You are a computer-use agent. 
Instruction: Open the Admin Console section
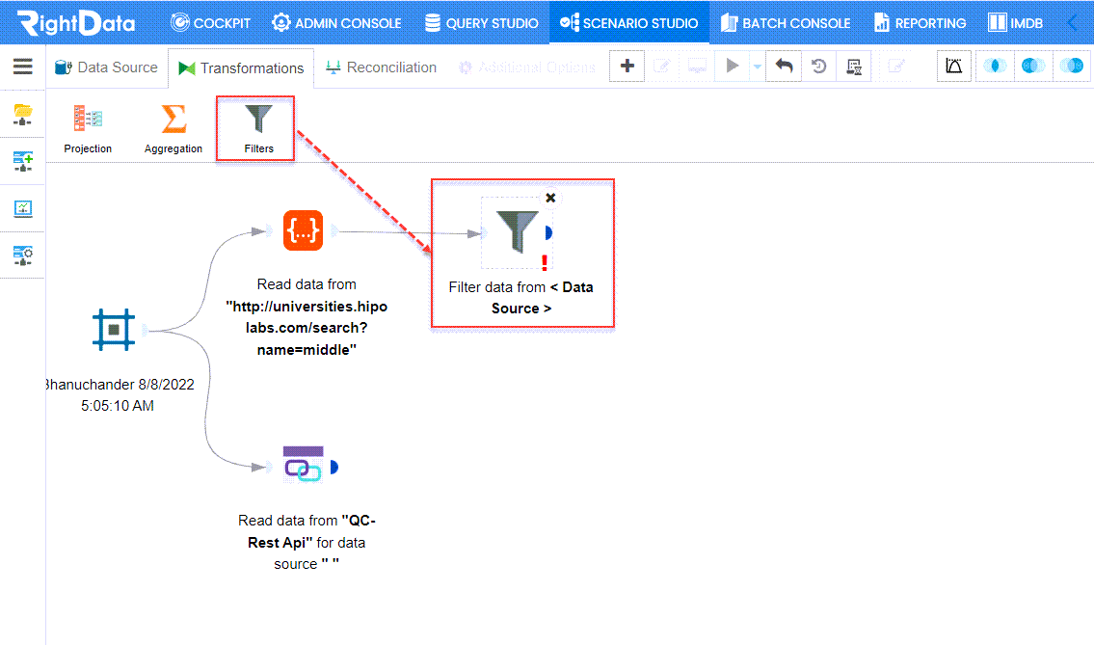tap(336, 23)
